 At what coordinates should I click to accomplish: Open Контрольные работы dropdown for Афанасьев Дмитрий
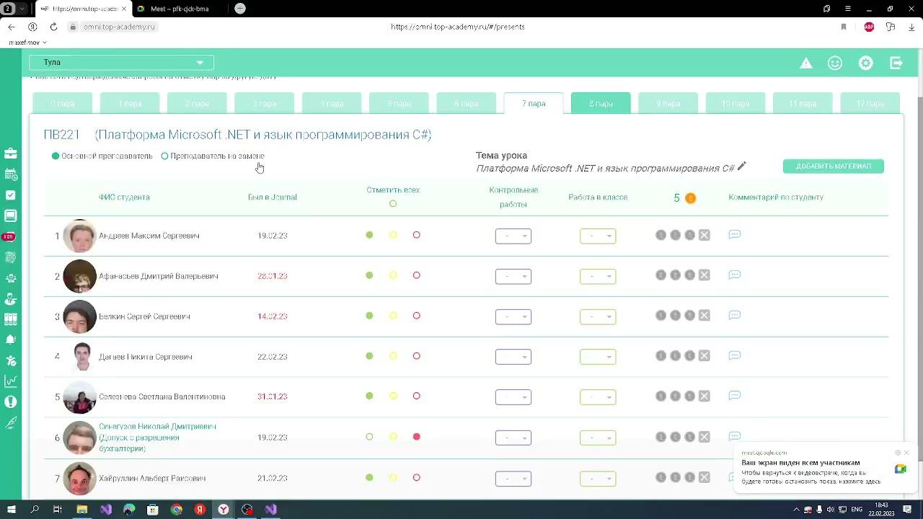pyautogui.click(x=513, y=276)
